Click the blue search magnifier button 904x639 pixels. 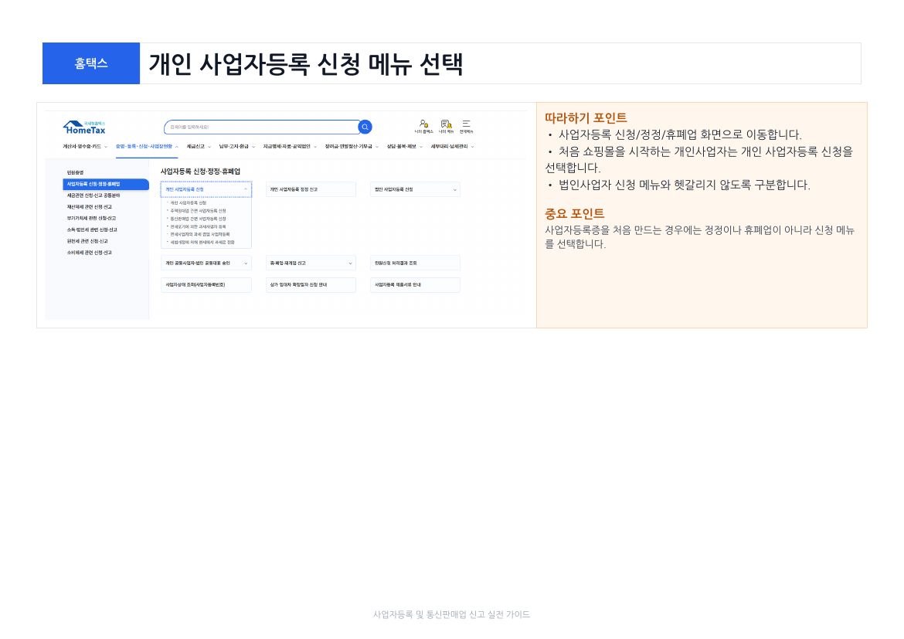tap(365, 127)
